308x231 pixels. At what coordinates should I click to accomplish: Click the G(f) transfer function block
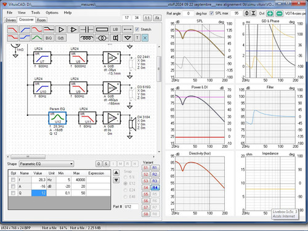click(61, 38)
